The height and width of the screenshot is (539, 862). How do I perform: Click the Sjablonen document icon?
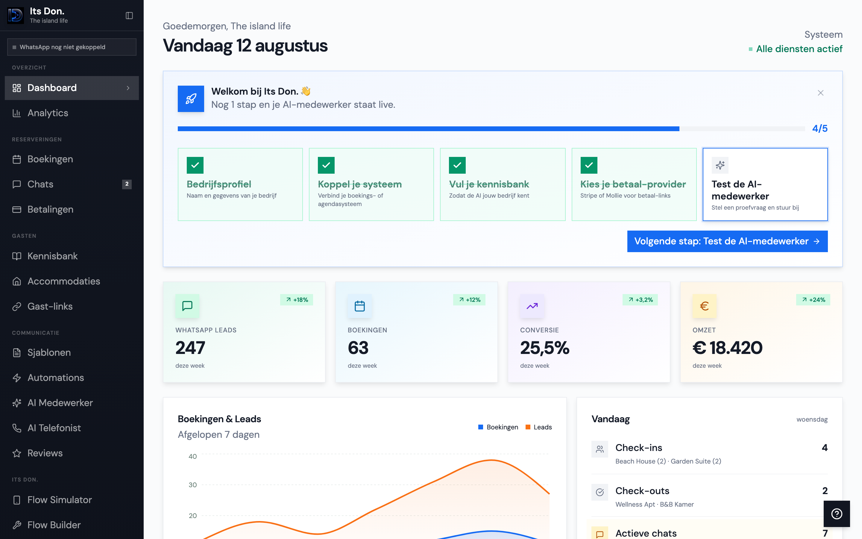(x=17, y=352)
